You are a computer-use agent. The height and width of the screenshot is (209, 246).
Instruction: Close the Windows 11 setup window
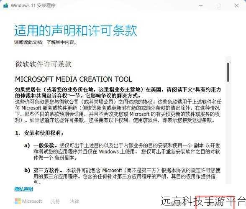point(237,6)
